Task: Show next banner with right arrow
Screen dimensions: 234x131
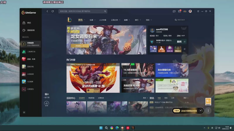Action: pos(144,40)
